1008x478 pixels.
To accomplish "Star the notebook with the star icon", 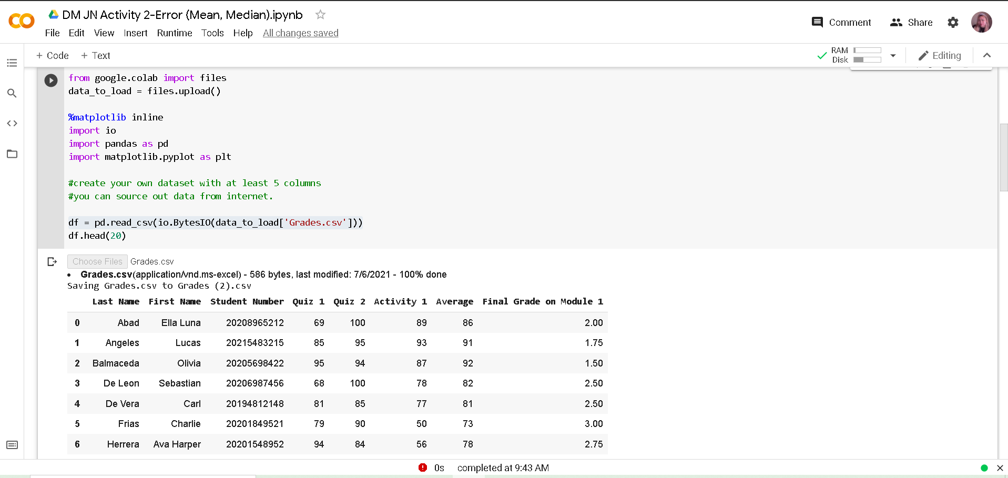I will pos(320,15).
